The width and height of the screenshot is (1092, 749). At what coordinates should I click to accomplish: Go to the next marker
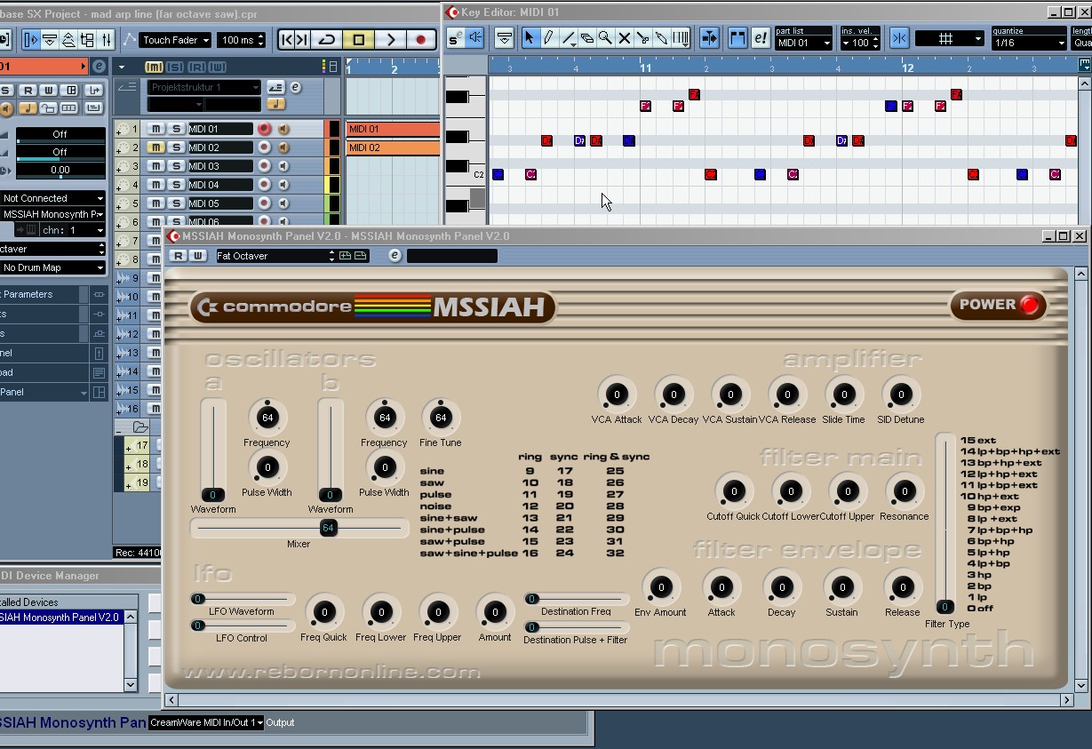[x=302, y=40]
